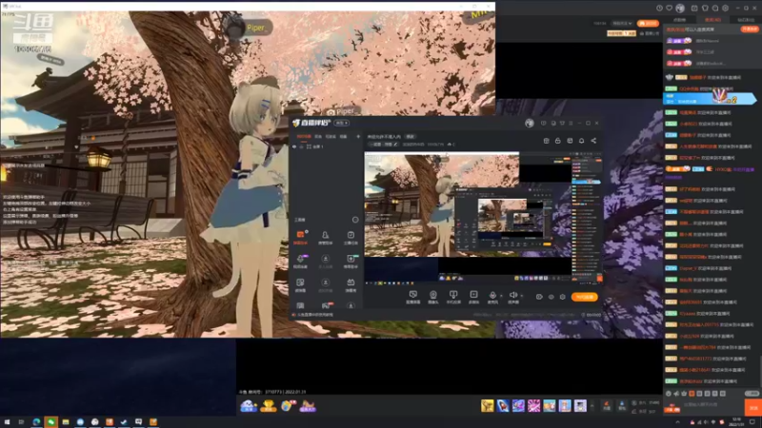Open the version dropdown next to companion logo
762x428 pixels.
tap(341, 124)
